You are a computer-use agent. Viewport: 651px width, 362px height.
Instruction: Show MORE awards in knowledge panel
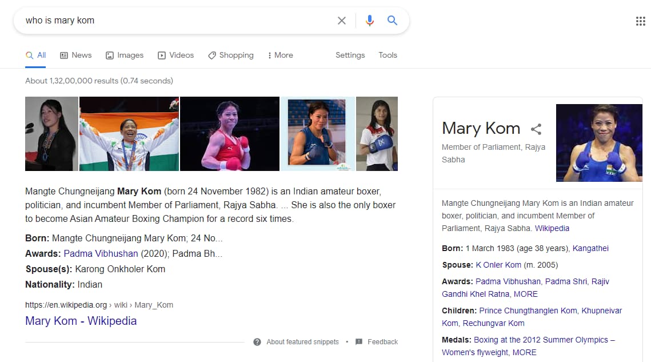pos(526,294)
